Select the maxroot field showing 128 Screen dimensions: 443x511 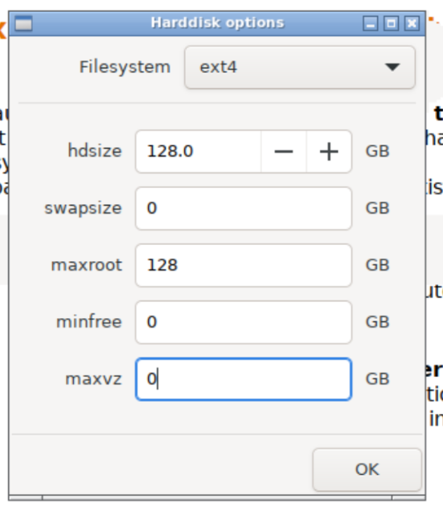(244, 265)
